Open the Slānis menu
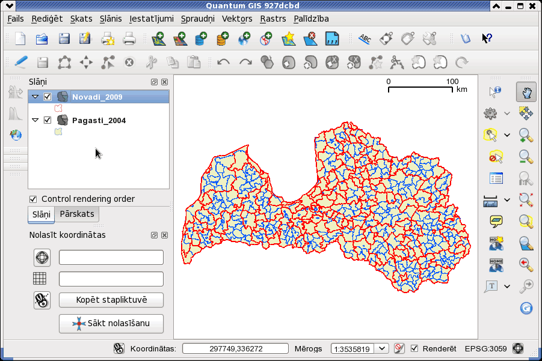The height and width of the screenshot is (361, 542). click(x=111, y=19)
